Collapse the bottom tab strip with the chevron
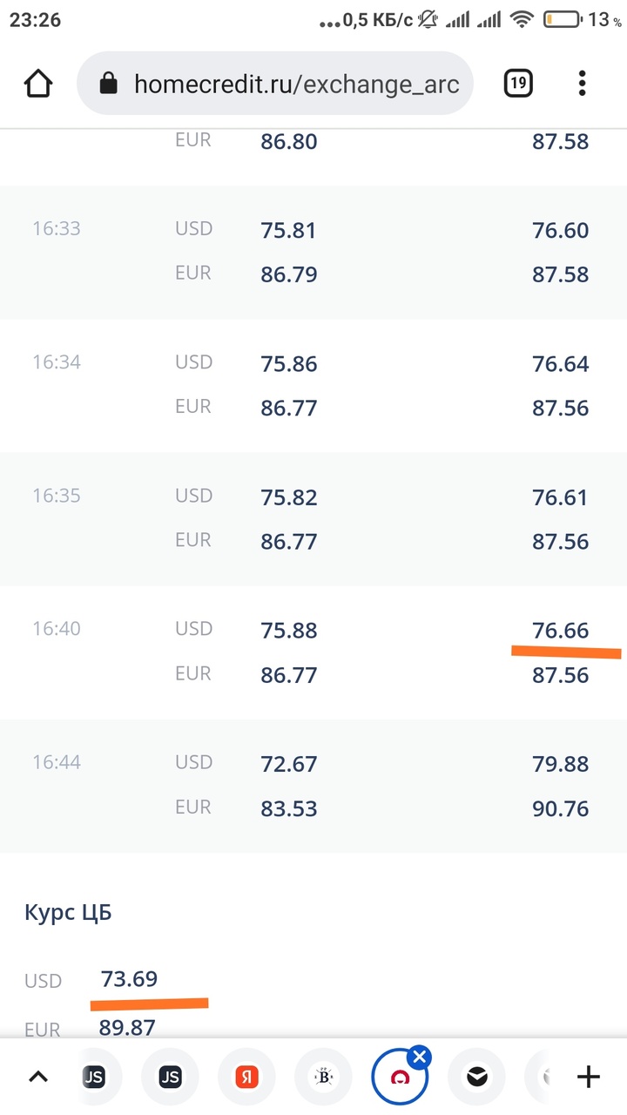 tap(38, 1078)
